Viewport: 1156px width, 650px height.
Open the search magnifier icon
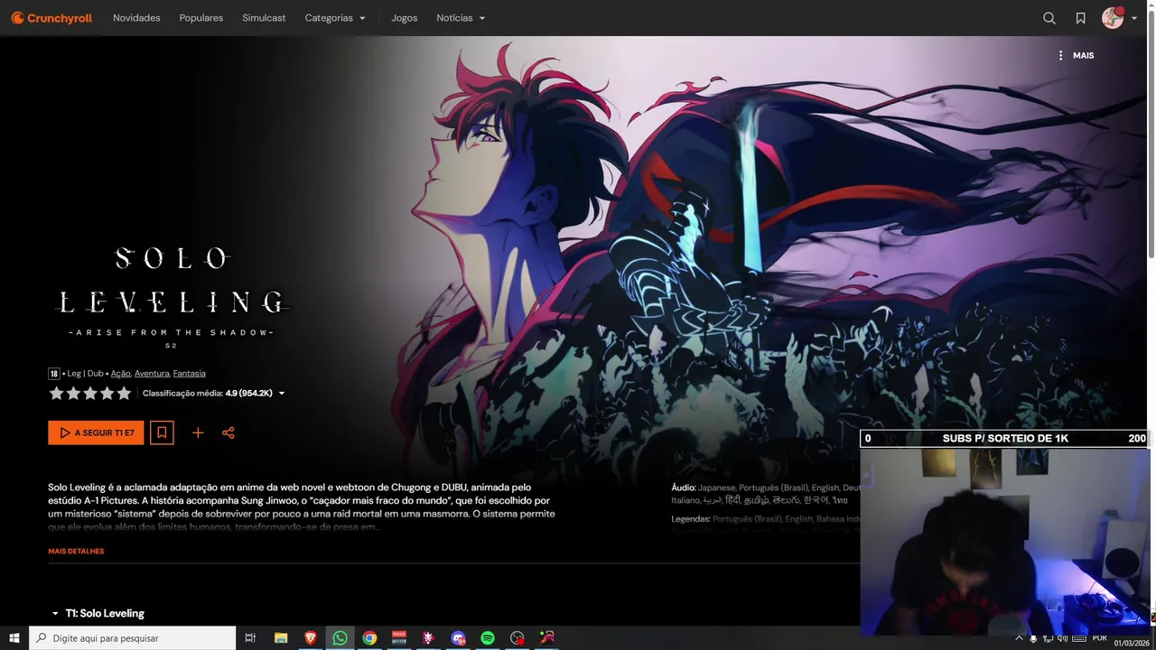tap(1049, 18)
